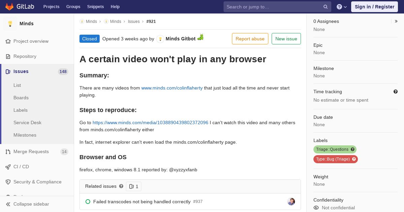Click the Minds Gitbot author name
The height and width of the screenshot is (212, 404).
(x=180, y=39)
